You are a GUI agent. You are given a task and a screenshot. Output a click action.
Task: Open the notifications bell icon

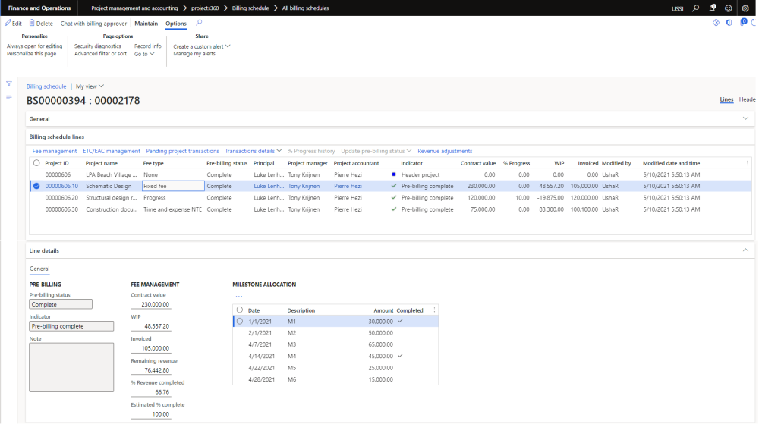click(713, 8)
